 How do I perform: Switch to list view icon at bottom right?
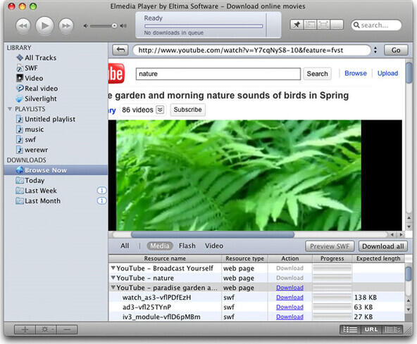point(350,330)
